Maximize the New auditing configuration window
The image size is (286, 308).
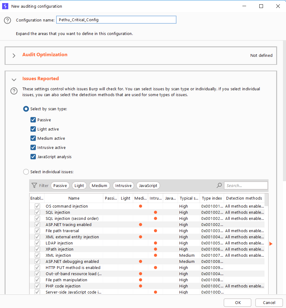tap(261, 6)
